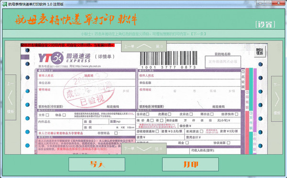The image size is (287, 178).
Task: Switch to previous template with left arrow
Action: tap(11, 98)
